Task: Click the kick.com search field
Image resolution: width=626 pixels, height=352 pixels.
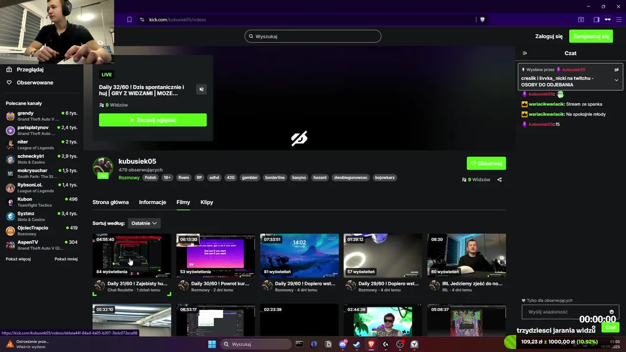Action: 313,36
